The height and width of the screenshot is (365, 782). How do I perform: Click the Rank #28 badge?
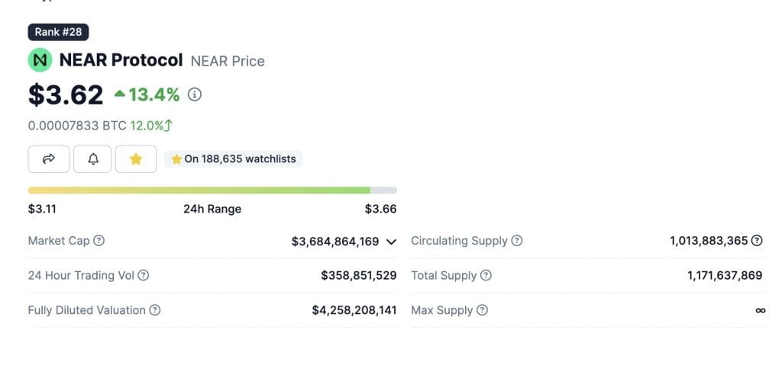pyautogui.click(x=59, y=32)
